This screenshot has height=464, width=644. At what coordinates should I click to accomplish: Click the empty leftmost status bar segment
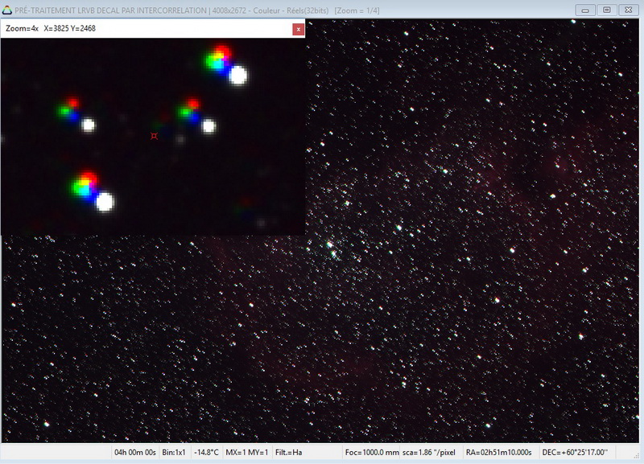coord(56,453)
